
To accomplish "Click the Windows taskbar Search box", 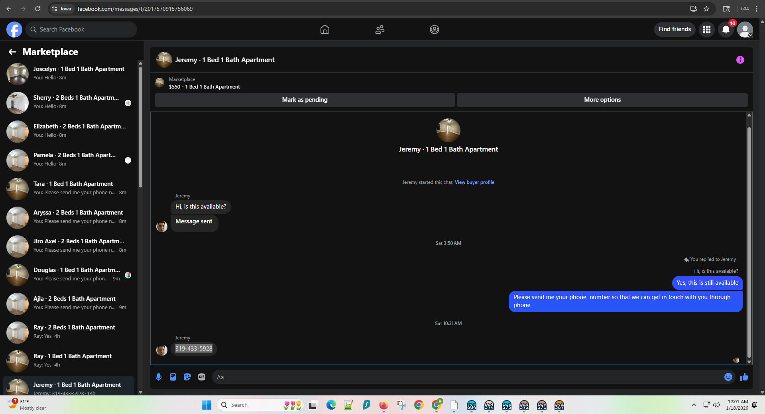I will click(260, 405).
